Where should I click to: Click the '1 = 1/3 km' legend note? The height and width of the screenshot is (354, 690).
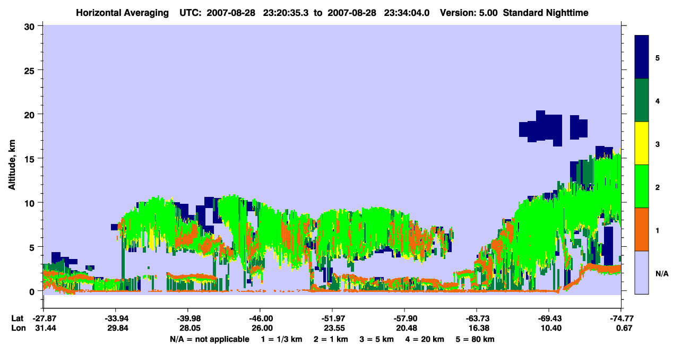pos(282,339)
